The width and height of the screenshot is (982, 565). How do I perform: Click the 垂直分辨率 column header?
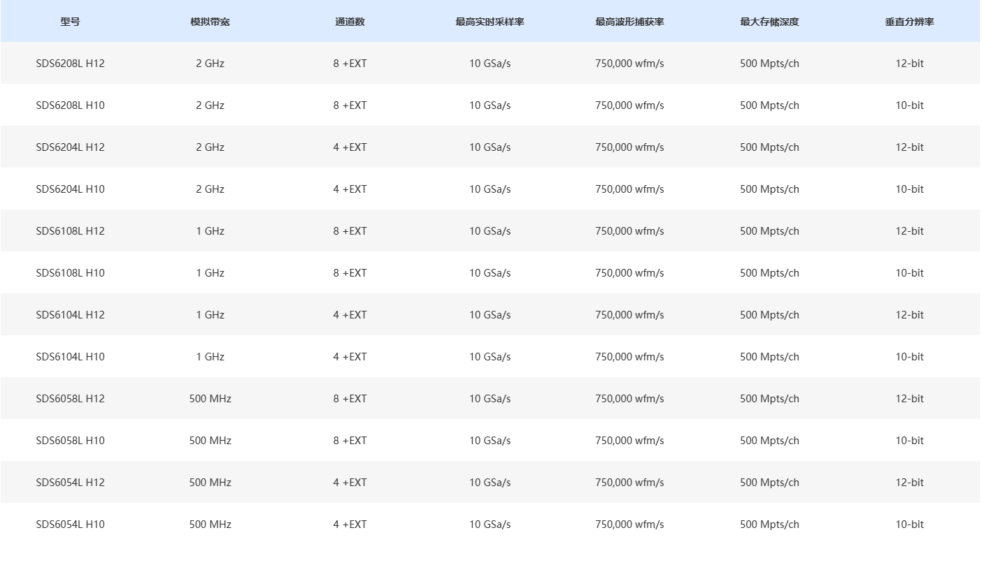tap(909, 22)
